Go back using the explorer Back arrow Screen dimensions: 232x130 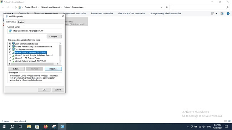[3, 7]
